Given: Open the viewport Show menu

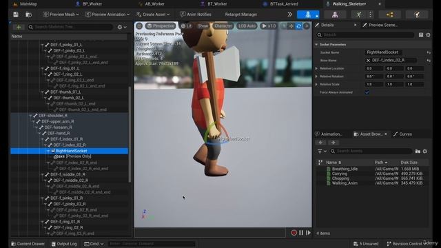Looking at the screenshot, I should (x=203, y=26).
